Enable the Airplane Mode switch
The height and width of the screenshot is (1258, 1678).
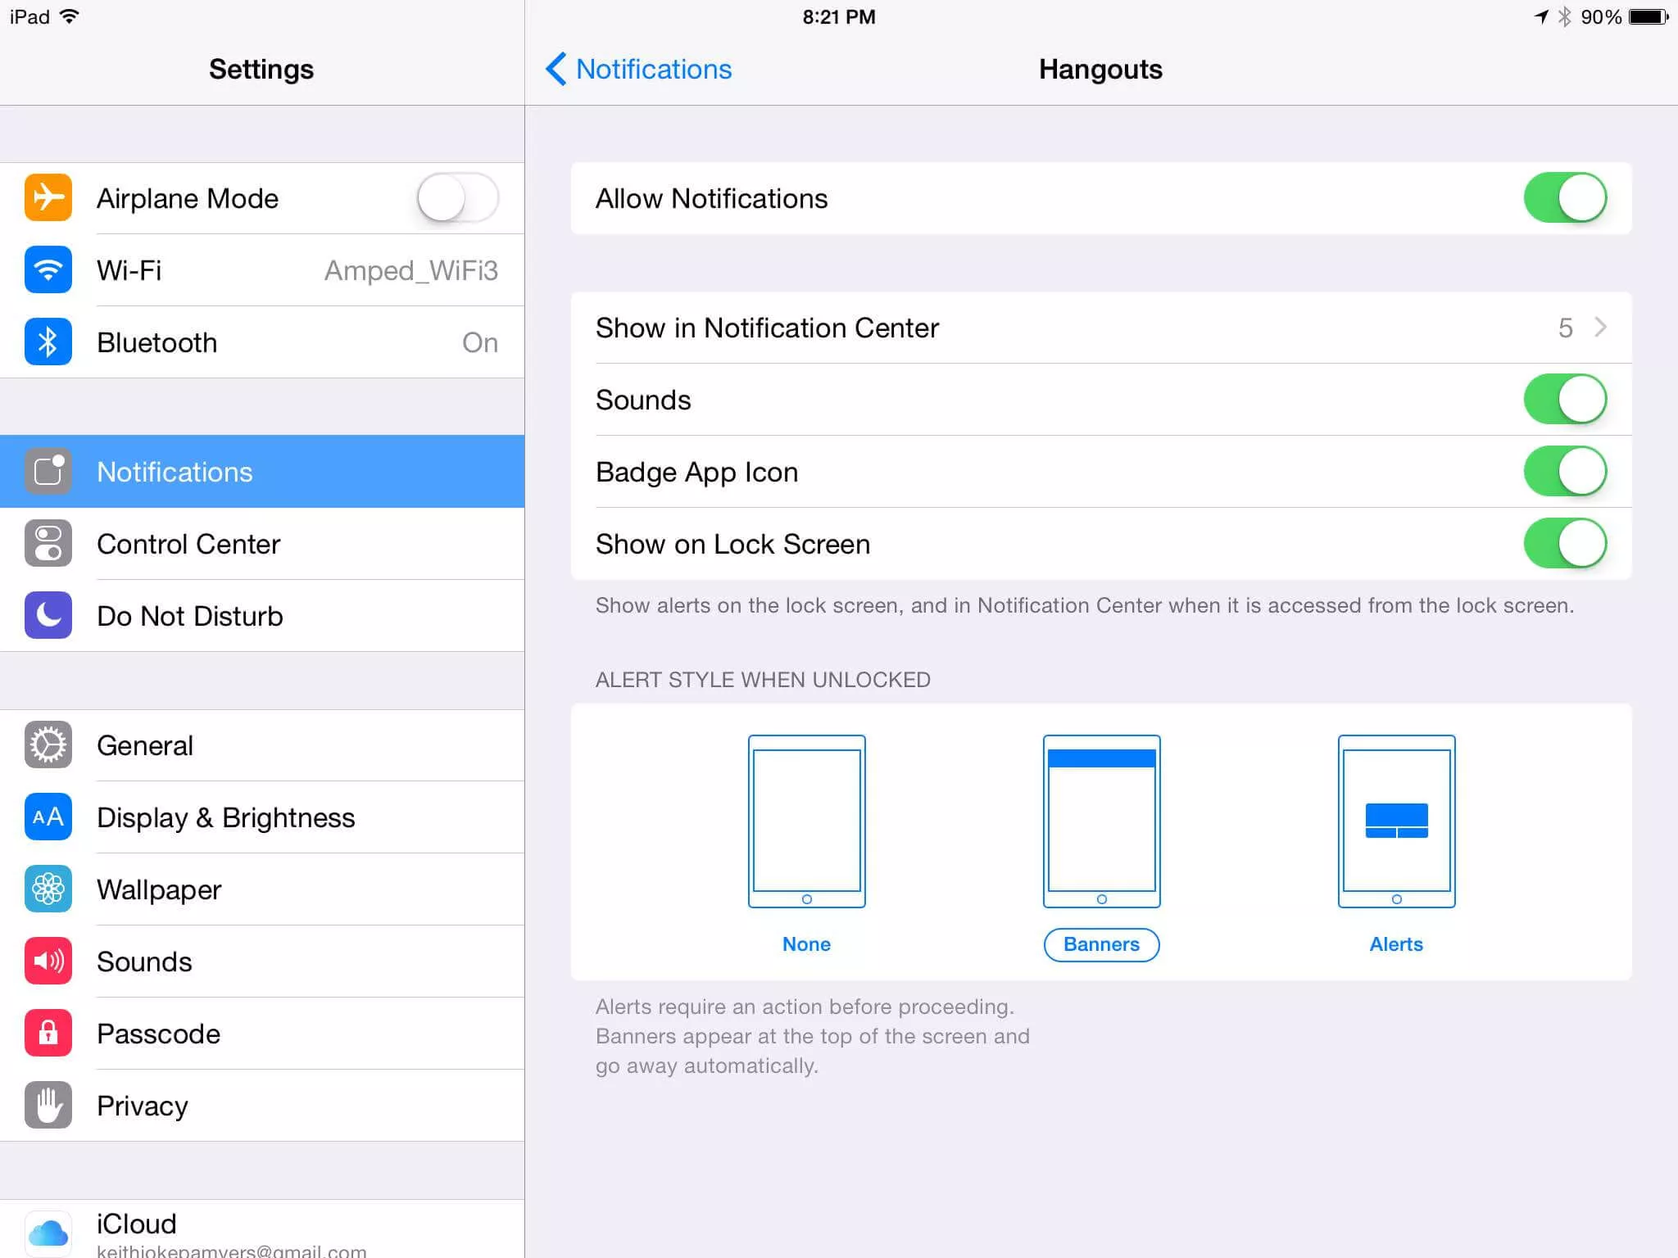[x=457, y=198]
